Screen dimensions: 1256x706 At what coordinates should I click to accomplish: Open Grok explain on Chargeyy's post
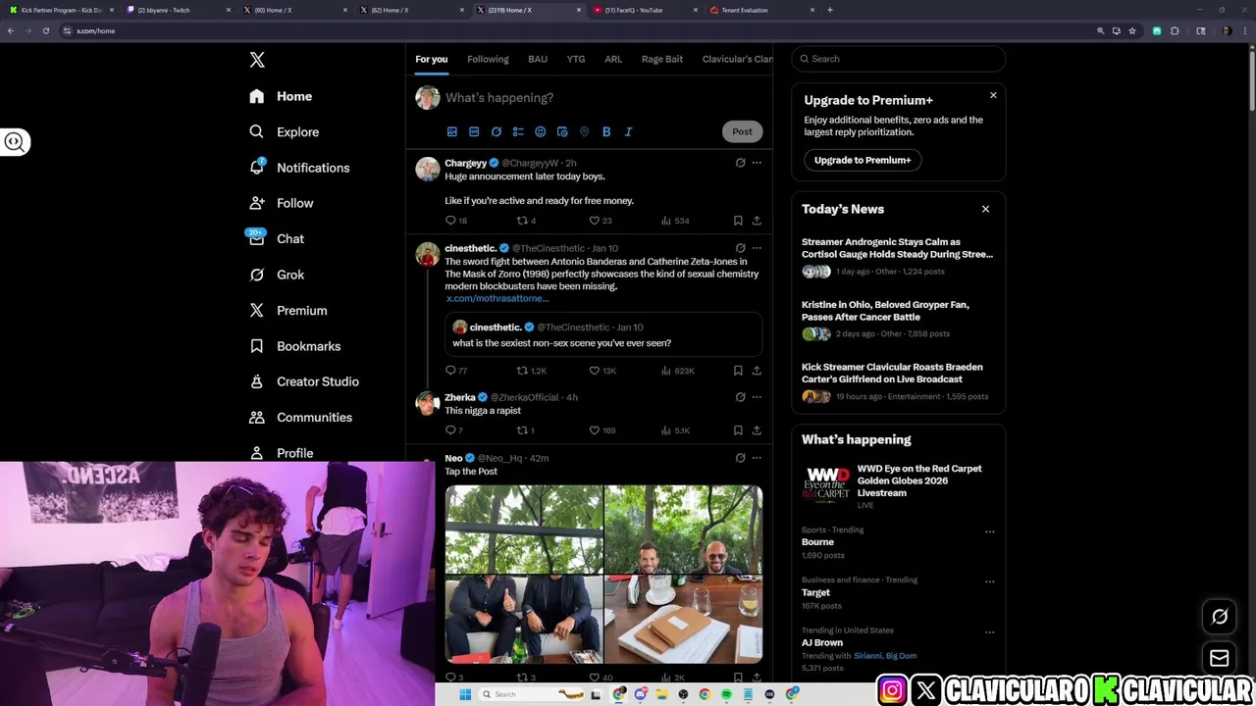740,163
